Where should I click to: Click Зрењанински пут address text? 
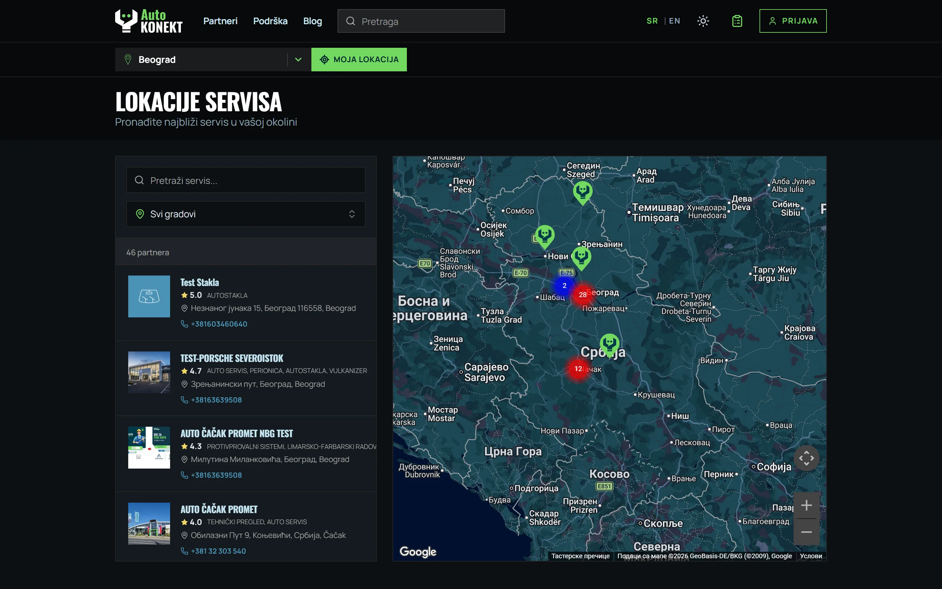click(258, 384)
